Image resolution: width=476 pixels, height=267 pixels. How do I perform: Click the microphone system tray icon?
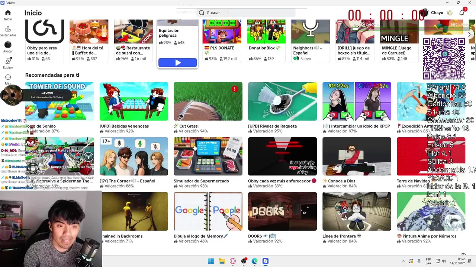pyautogui.click(x=419, y=261)
